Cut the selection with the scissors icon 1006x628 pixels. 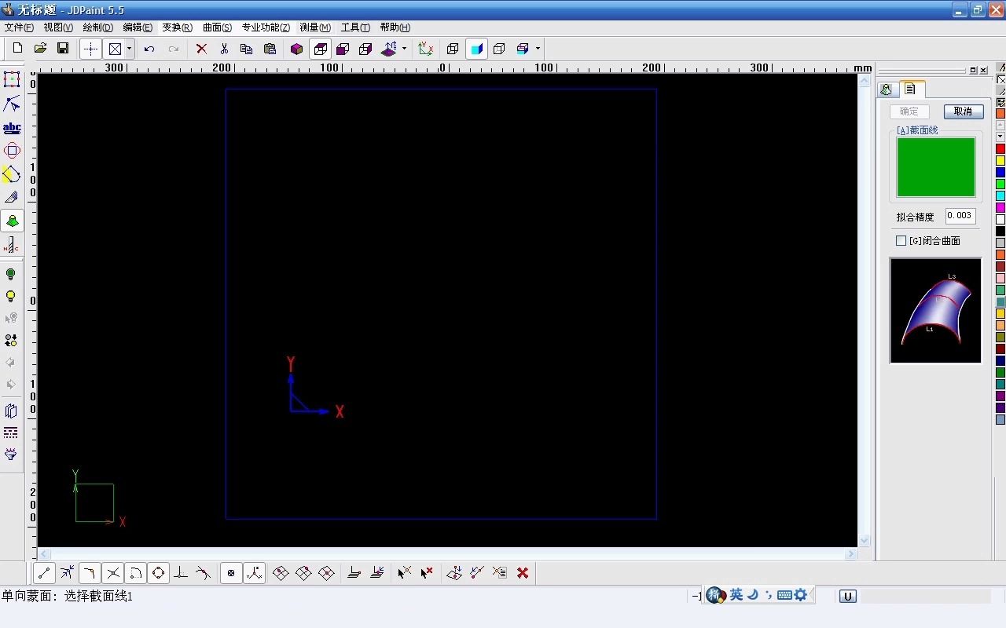[224, 48]
